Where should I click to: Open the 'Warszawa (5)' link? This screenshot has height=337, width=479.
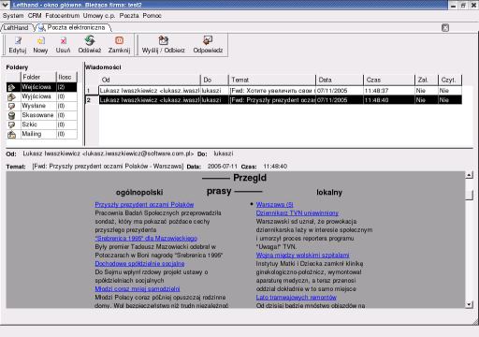click(274, 205)
